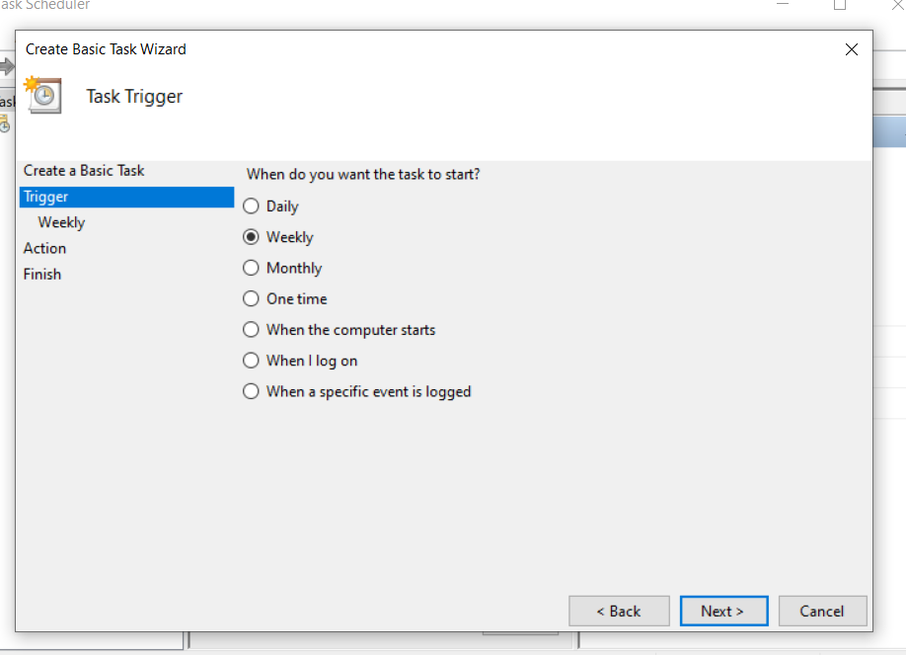Select the Trigger step in sidebar
Image resolution: width=906 pixels, height=655 pixels.
click(x=126, y=197)
